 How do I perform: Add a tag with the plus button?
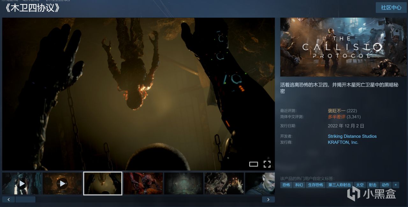coord(396,185)
